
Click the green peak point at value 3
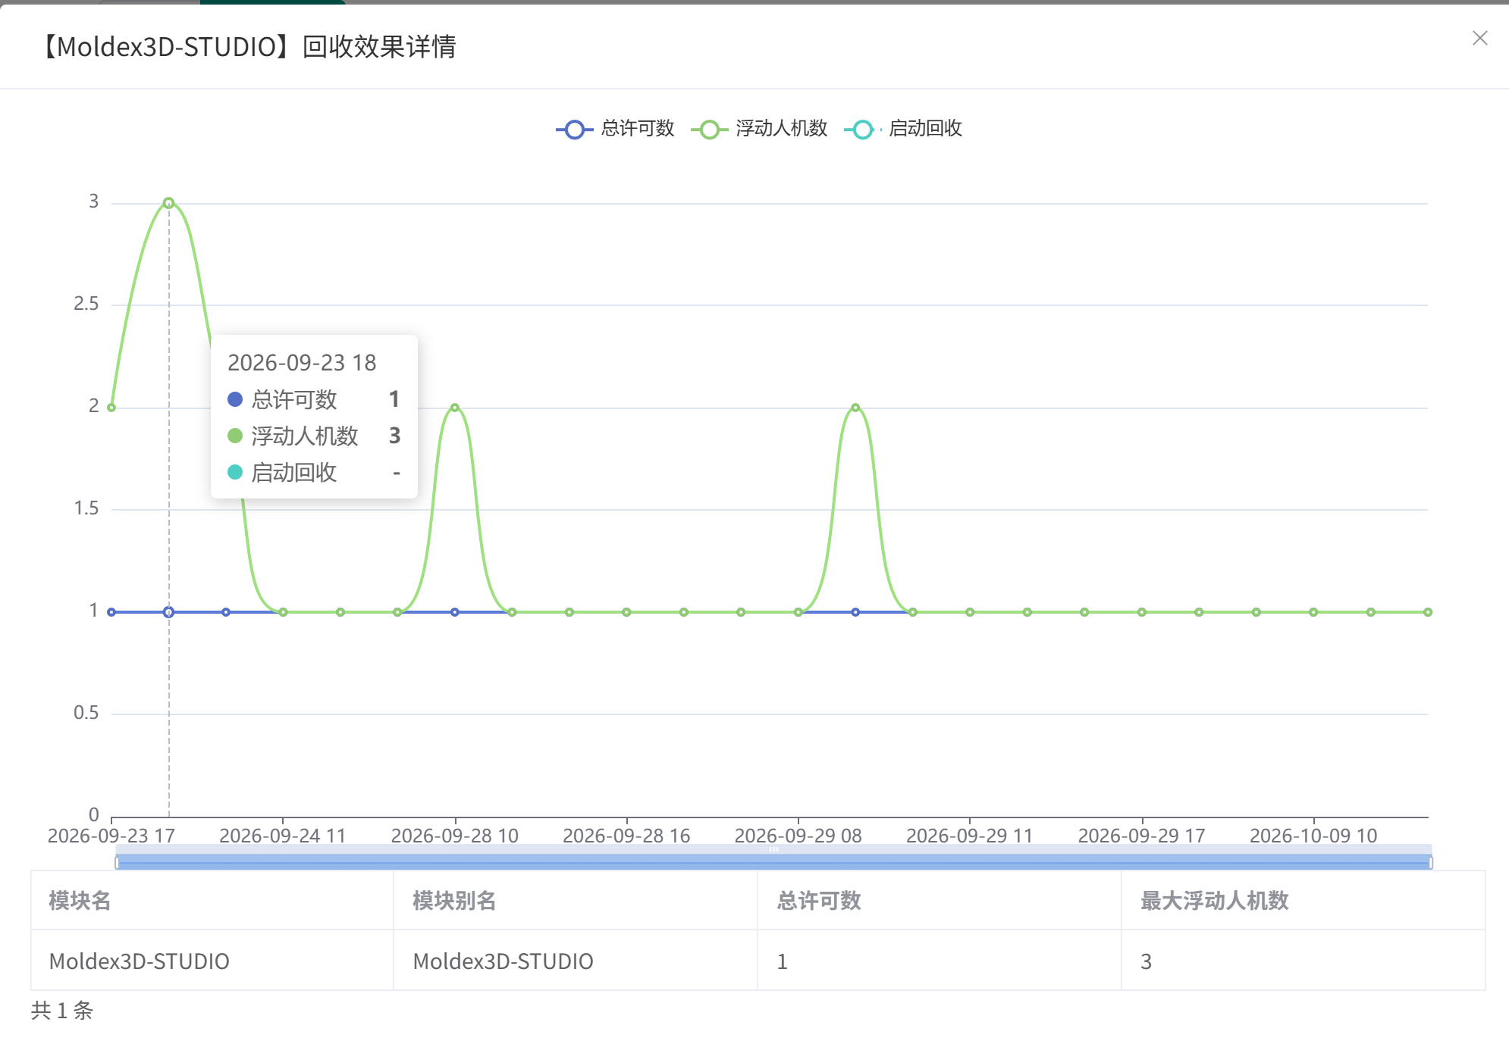(x=169, y=203)
